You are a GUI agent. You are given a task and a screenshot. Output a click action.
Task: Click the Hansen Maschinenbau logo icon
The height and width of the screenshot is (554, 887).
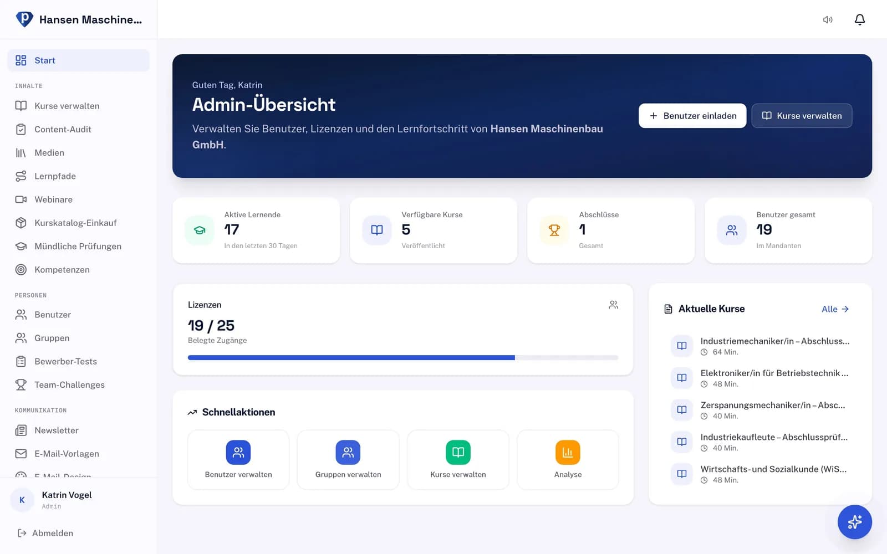(24, 19)
